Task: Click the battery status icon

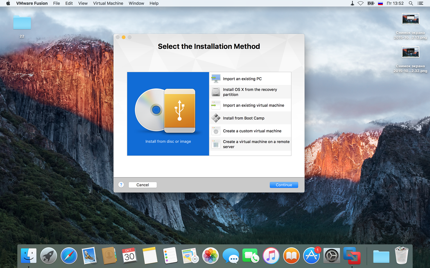Action: 371,3
